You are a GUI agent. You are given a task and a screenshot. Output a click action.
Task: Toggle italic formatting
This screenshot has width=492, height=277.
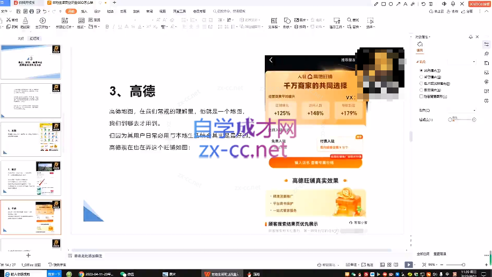click(x=113, y=27)
